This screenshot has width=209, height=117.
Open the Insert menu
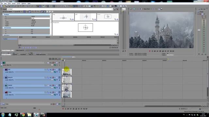coord(14,4)
